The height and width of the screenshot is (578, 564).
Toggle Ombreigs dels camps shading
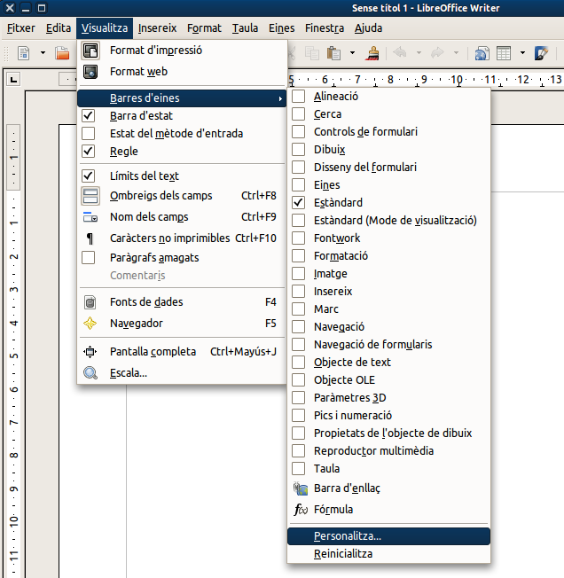(182, 196)
